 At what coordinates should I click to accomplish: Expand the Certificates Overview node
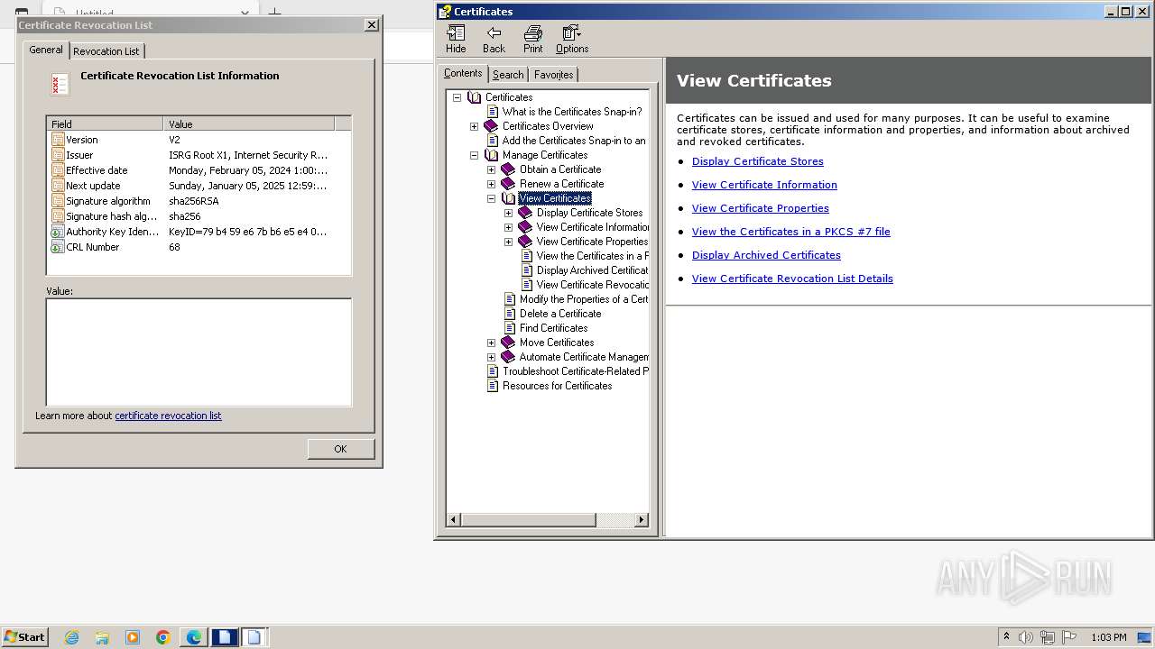[x=474, y=126]
